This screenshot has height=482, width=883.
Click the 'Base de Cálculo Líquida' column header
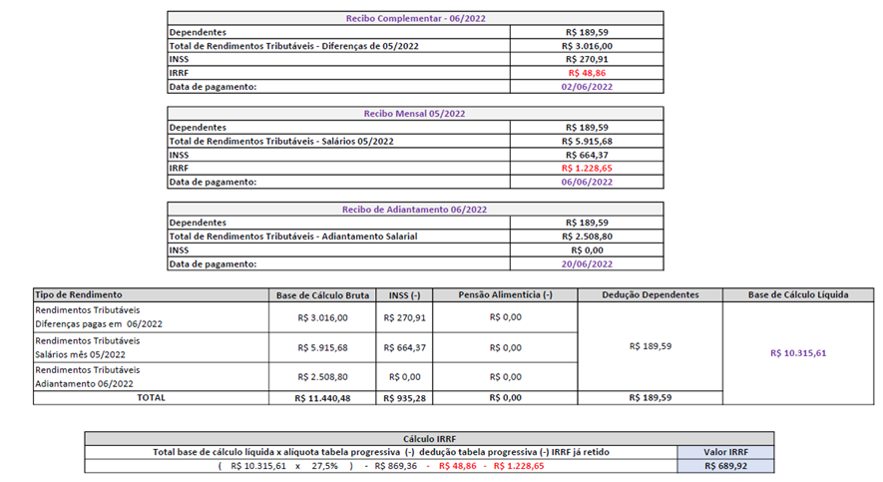[x=798, y=294]
